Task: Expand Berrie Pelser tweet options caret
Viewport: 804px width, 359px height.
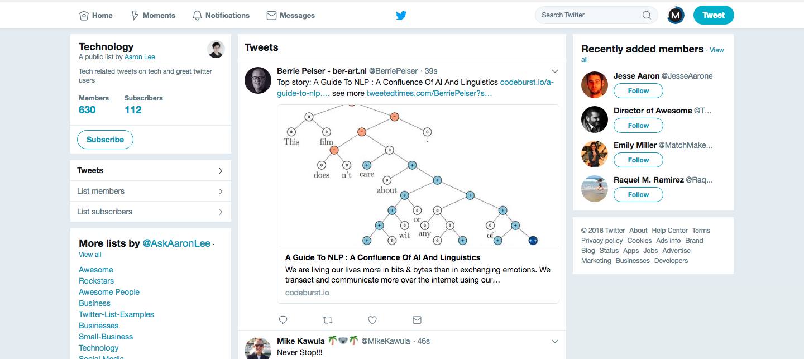Action: point(555,71)
